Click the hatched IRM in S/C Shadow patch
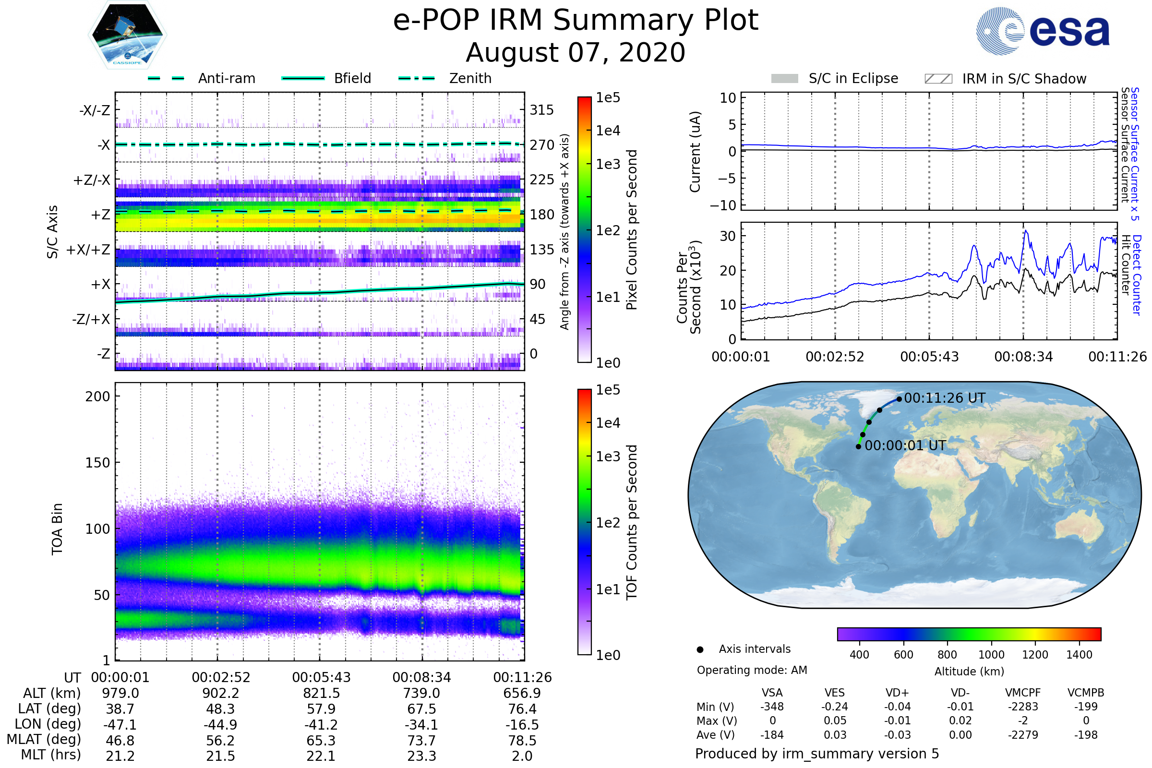Viewport: 1152px width, 768px height. pyautogui.click(x=938, y=79)
